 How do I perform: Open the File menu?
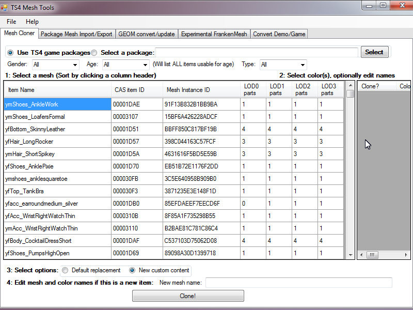[11, 22]
